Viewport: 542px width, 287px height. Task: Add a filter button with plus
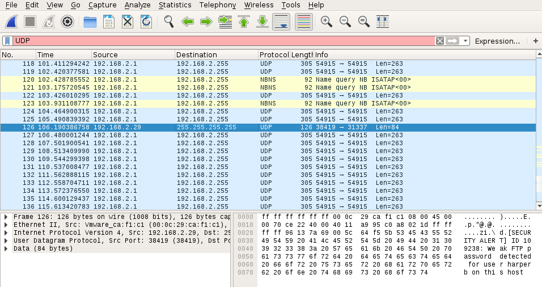tap(535, 41)
